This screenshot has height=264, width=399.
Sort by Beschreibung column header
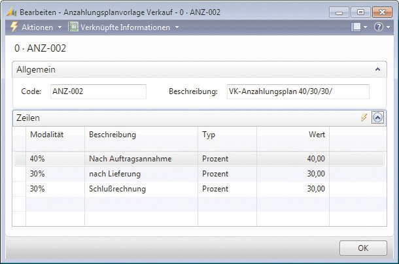point(141,139)
